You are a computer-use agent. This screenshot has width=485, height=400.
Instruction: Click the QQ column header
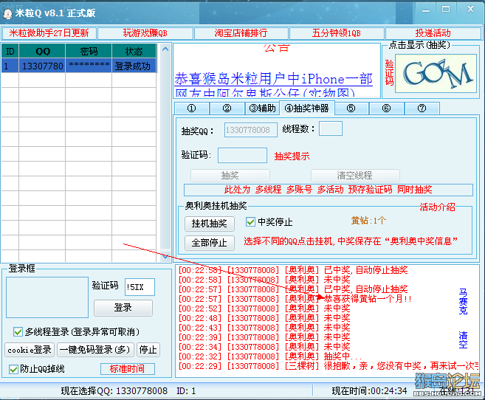42,51
